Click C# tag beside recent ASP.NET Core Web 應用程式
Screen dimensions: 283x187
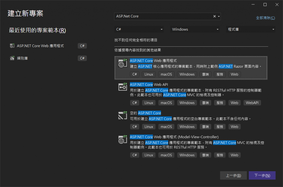(82, 46)
